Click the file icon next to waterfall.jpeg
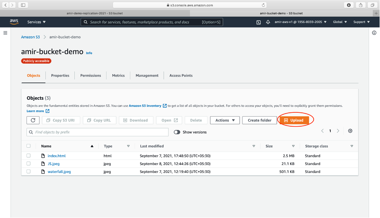Screen dimensions: 380x218 43,172
